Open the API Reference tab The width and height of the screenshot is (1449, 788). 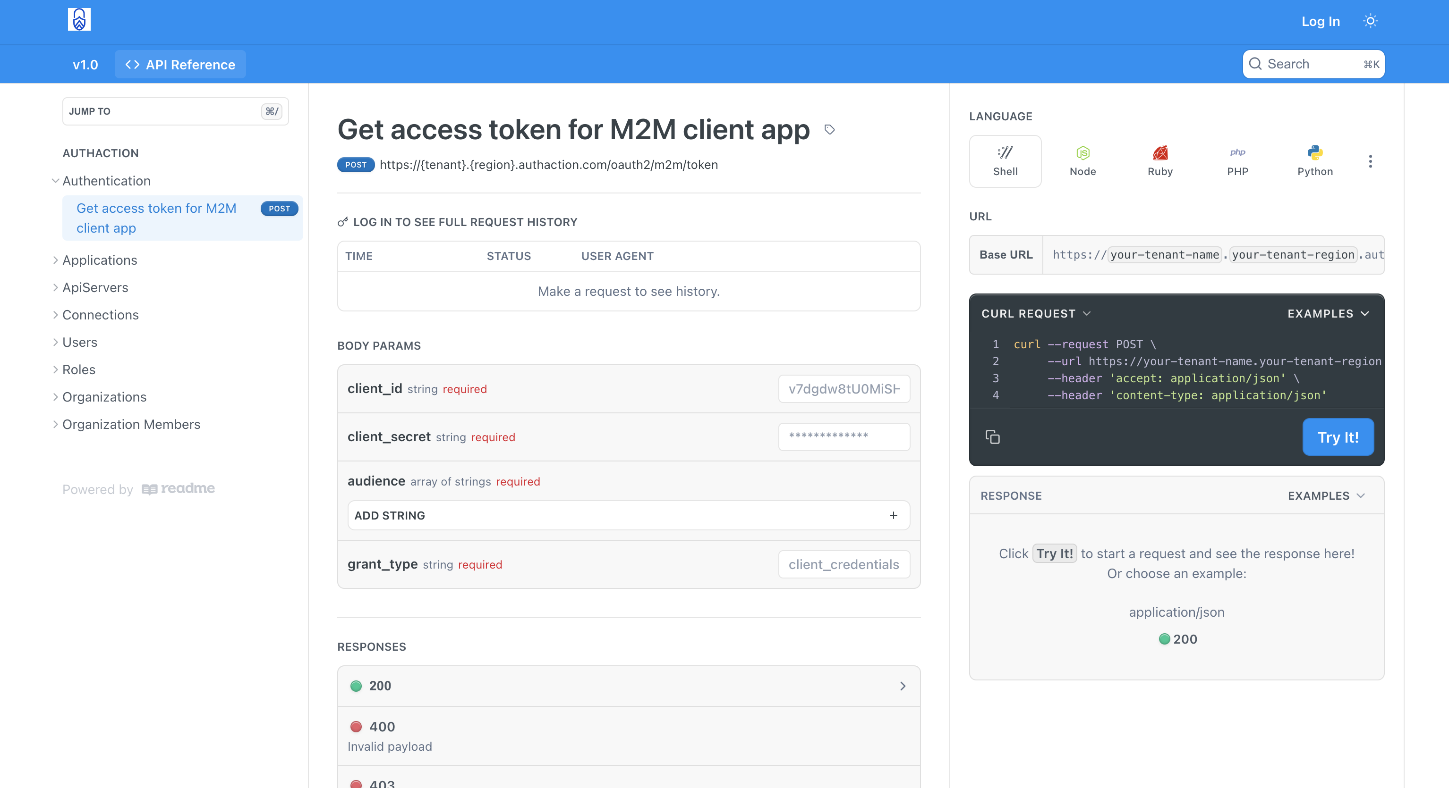pyautogui.click(x=180, y=65)
